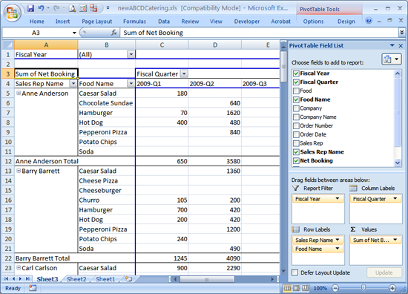Click the horizontal scrollbar thumb

pyautogui.click(x=207, y=279)
